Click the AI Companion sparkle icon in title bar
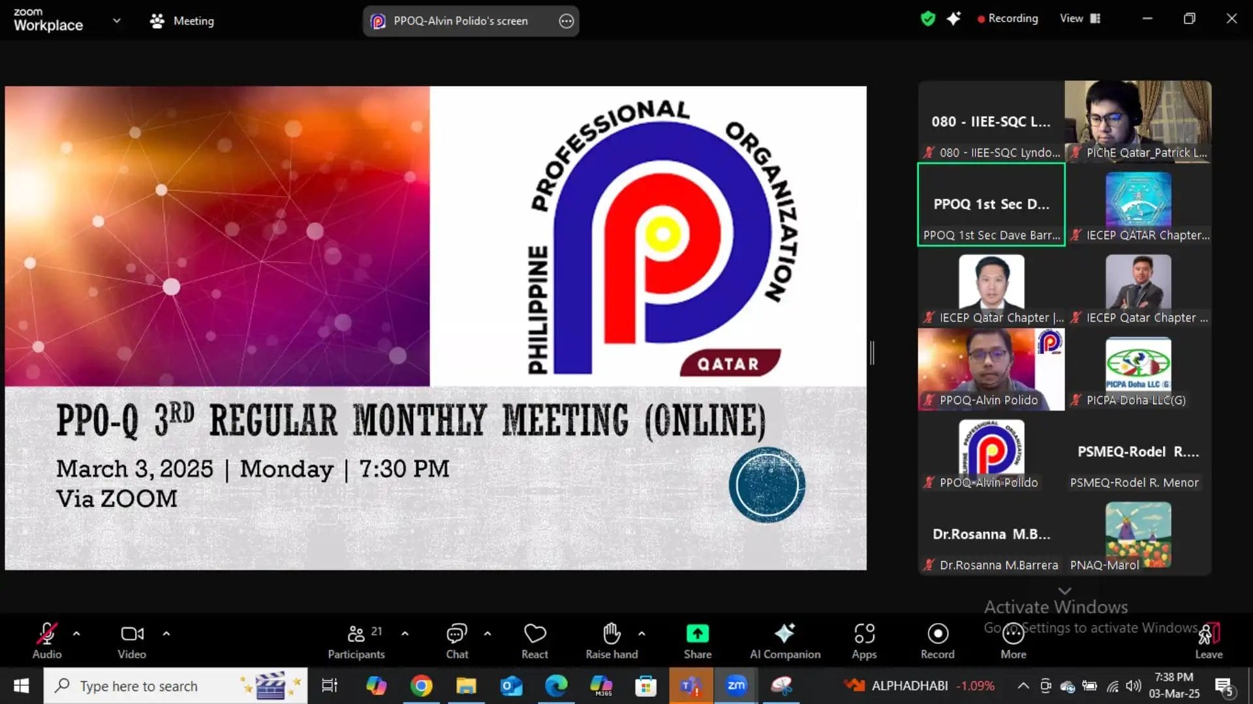Screen dimensions: 1253x704 pyautogui.click(x=954, y=18)
